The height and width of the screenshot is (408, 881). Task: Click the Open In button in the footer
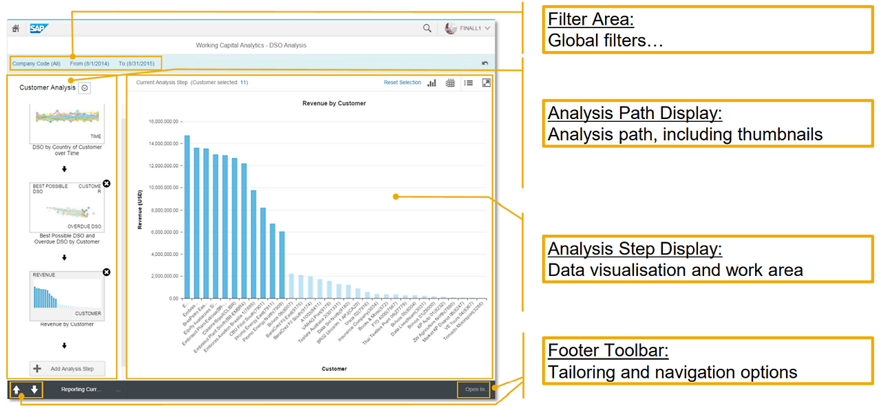pyautogui.click(x=474, y=389)
